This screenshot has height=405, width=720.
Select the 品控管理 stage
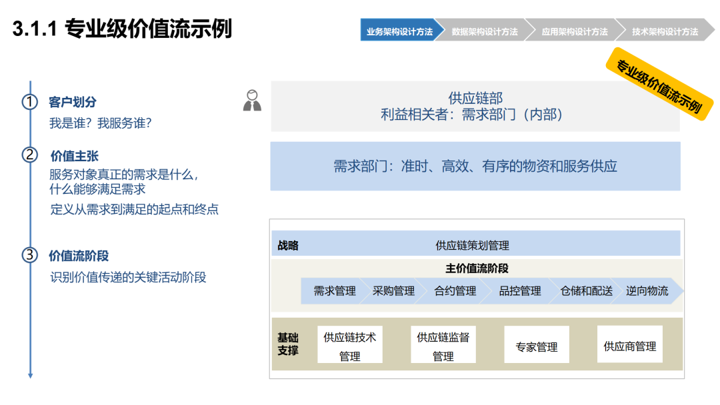(x=520, y=291)
